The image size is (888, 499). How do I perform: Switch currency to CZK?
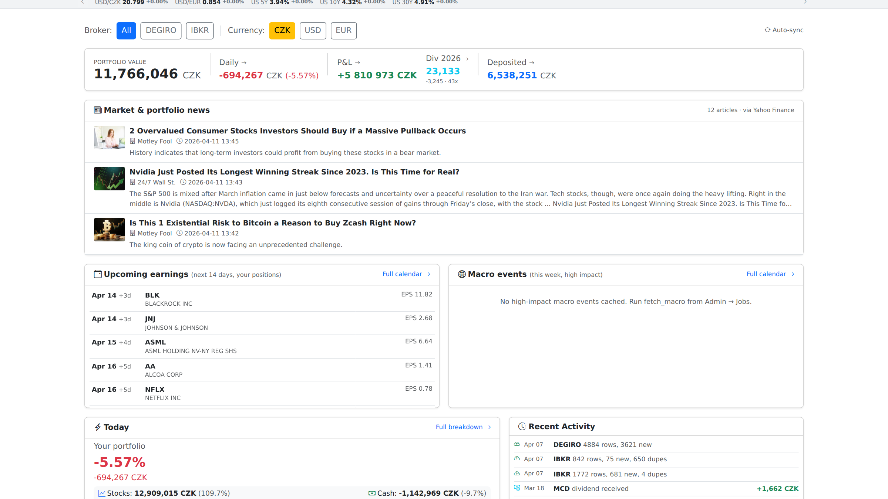click(282, 30)
